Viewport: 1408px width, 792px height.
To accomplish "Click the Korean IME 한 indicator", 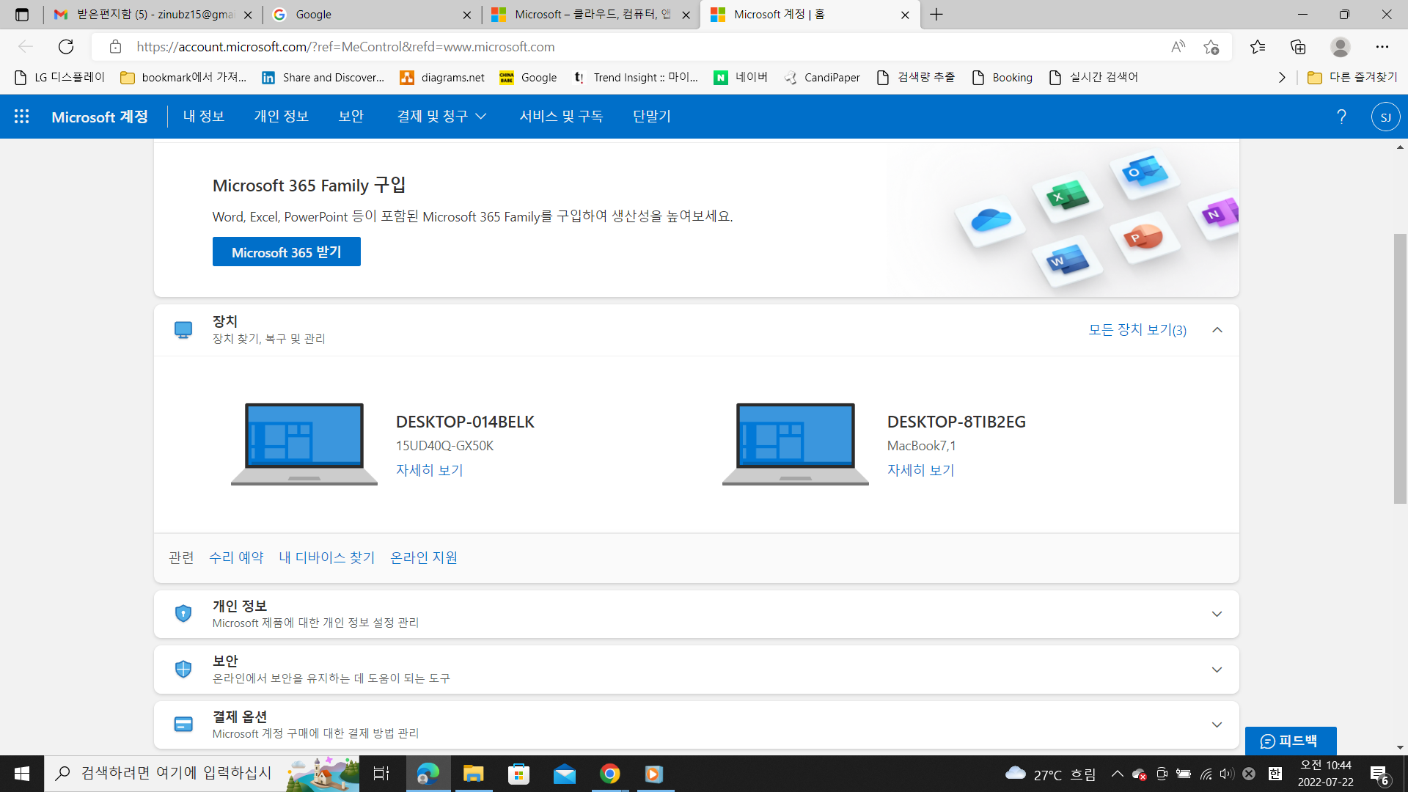I will click(1275, 774).
